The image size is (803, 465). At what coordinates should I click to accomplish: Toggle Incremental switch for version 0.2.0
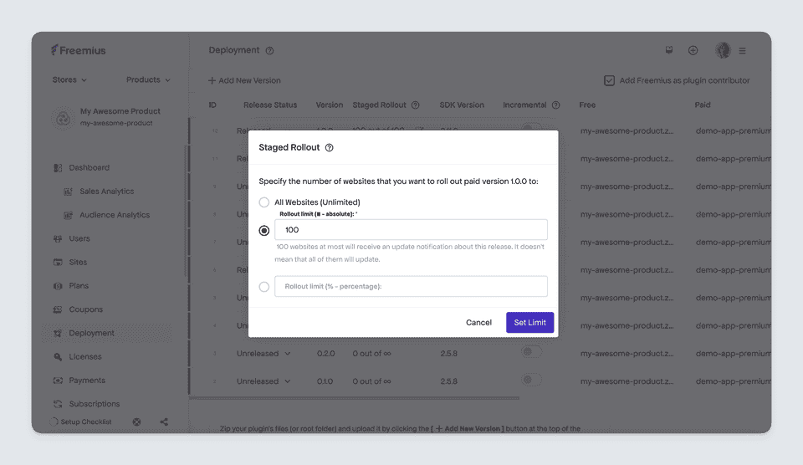point(531,352)
